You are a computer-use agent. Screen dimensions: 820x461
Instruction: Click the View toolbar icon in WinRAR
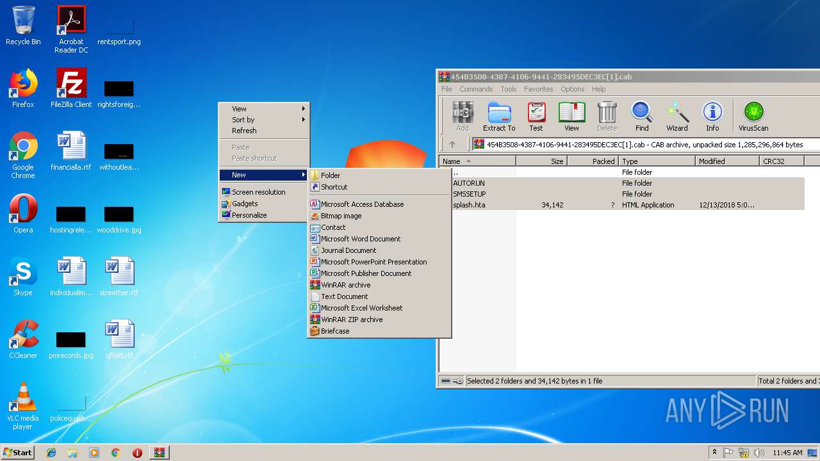tap(571, 117)
